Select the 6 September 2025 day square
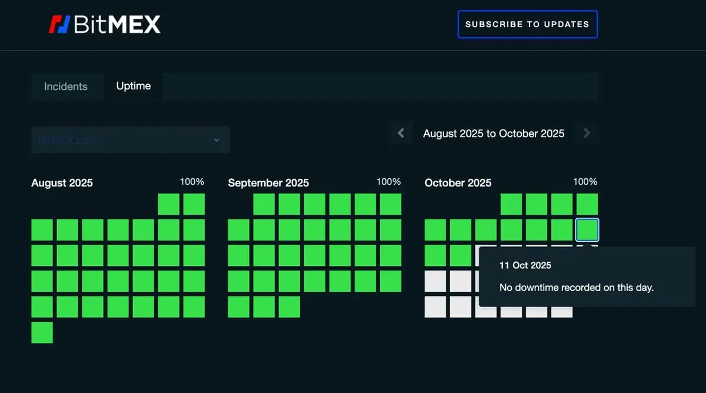Viewport: 706px width, 393px height. (391, 204)
